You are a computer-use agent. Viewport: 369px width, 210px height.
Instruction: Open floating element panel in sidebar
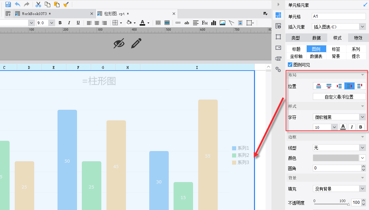(278, 37)
